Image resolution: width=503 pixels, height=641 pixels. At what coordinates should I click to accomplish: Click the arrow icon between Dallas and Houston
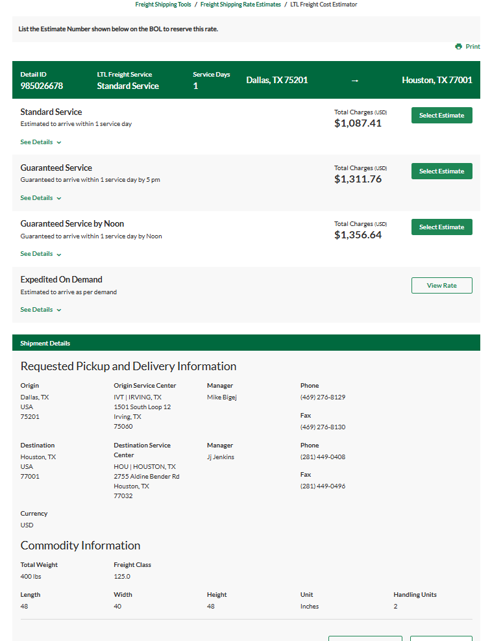(354, 81)
